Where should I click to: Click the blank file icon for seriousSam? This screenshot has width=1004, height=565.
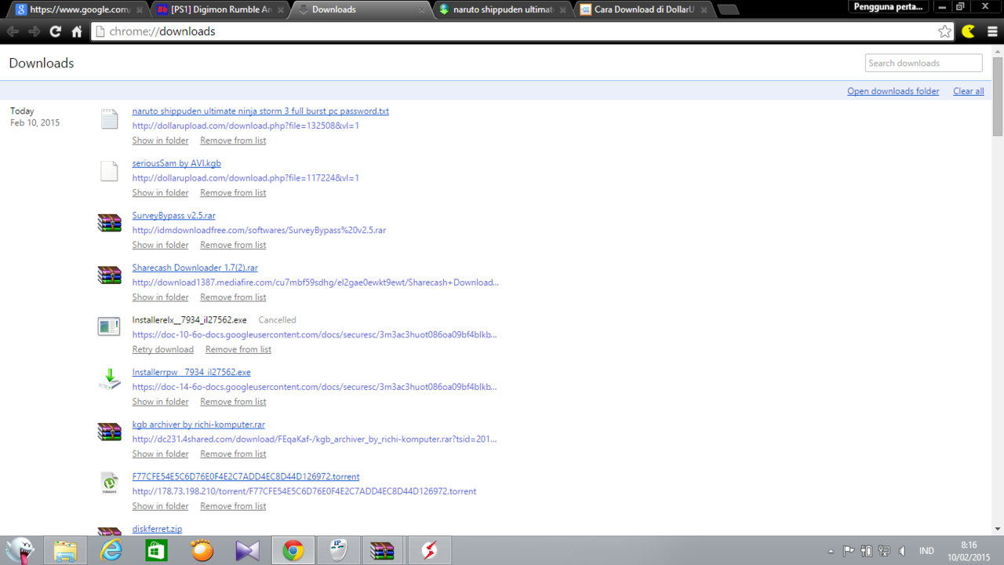pyautogui.click(x=110, y=171)
